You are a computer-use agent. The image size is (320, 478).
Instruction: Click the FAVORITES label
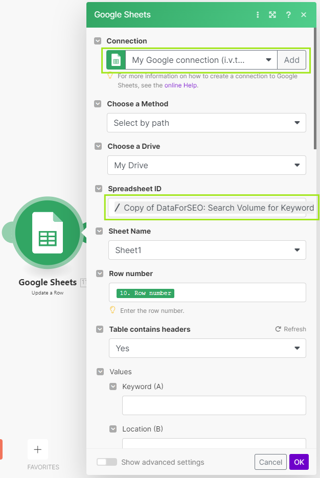[43, 467]
